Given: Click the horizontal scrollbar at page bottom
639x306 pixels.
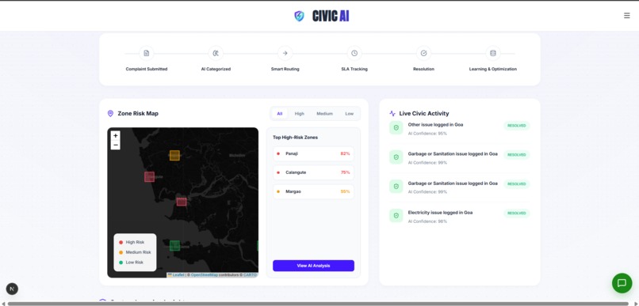Looking at the screenshot, I should (x=318, y=304).
